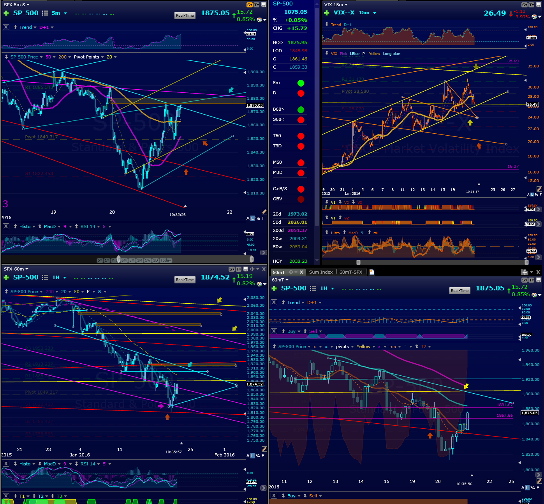Viewport: 544px width, 504px height.
Task: Toggle L log scale in SPX 5m chart
Action: point(252,218)
